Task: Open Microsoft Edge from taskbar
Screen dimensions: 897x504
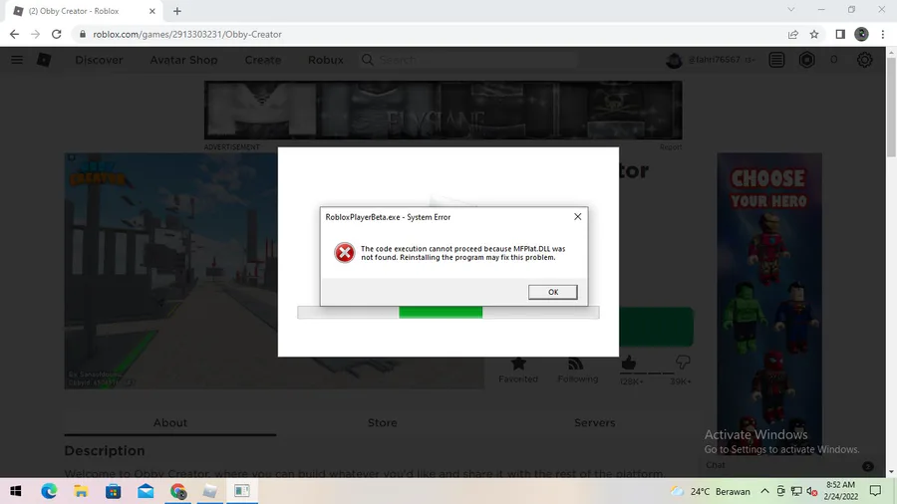Action: (49, 491)
